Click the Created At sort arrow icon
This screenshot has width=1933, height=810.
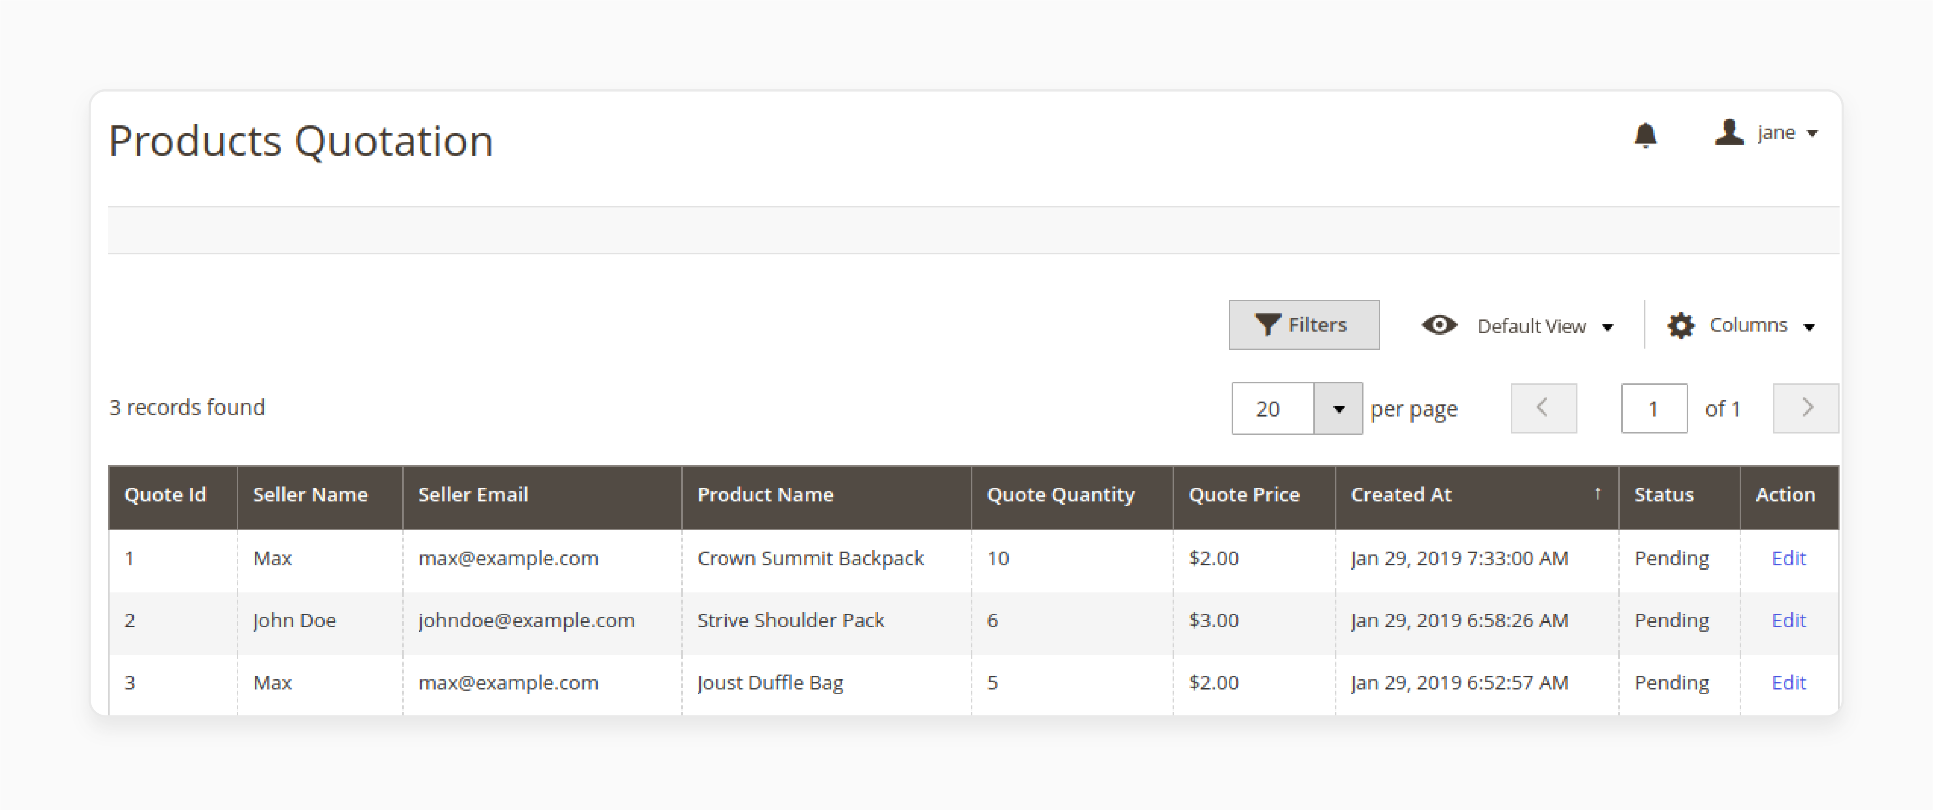(x=1598, y=493)
